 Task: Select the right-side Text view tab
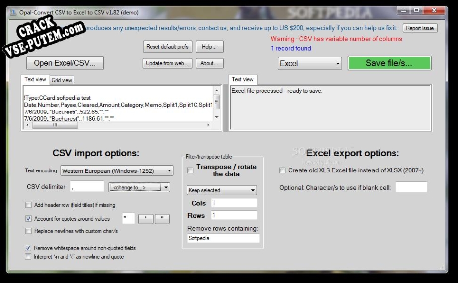243,79
